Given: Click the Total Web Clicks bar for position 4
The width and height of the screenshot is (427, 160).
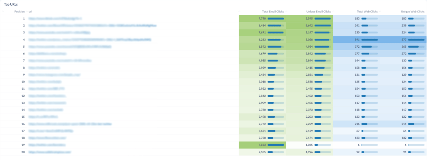Looking at the screenshot, I should [x=369, y=39].
